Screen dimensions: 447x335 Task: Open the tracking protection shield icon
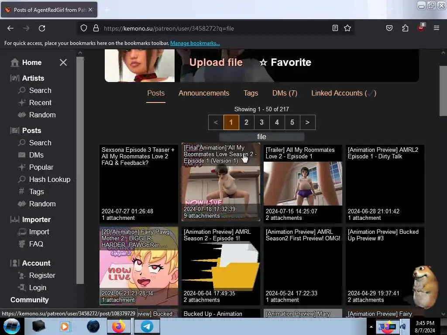click(x=83, y=28)
